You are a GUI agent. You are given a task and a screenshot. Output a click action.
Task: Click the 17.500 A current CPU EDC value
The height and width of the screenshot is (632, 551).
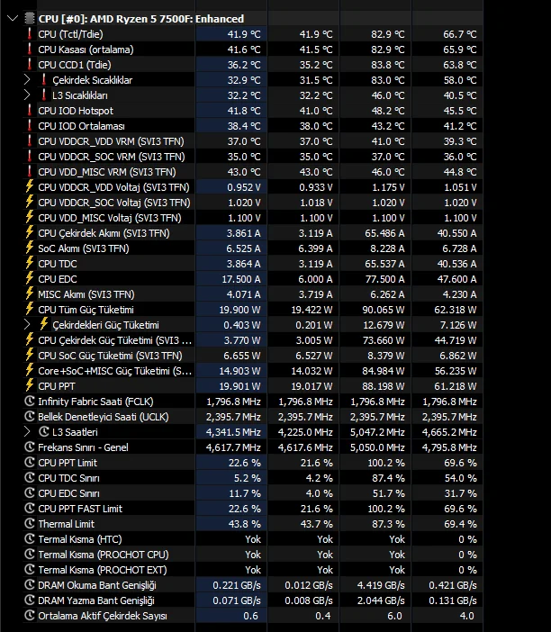[x=241, y=279]
